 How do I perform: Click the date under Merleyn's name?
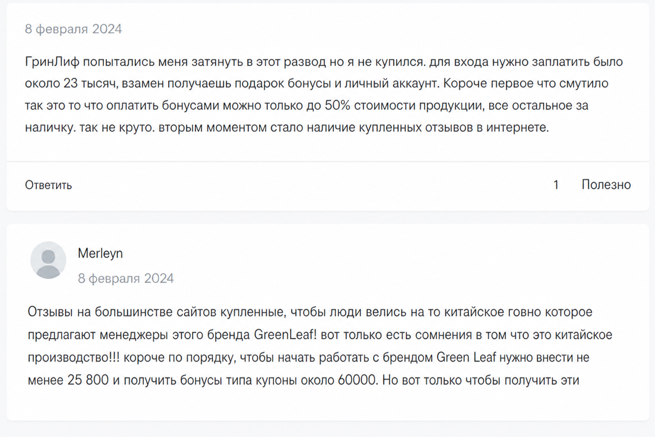coord(126,278)
